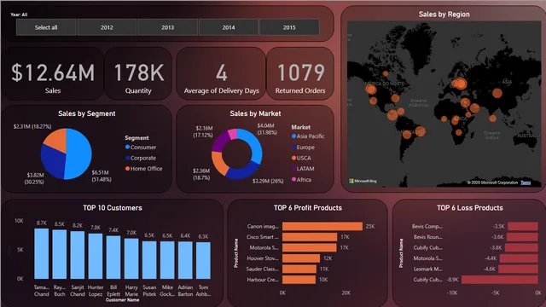Select the Bevis Roun... -3.6K loss bar
This screenshot has height=307, width=546.
(x=522, y=237)
